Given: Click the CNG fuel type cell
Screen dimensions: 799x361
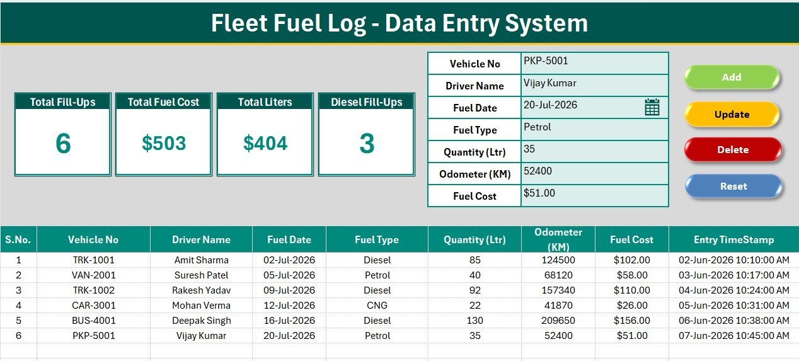Looking at the screenshot, I should coord(377,305).
